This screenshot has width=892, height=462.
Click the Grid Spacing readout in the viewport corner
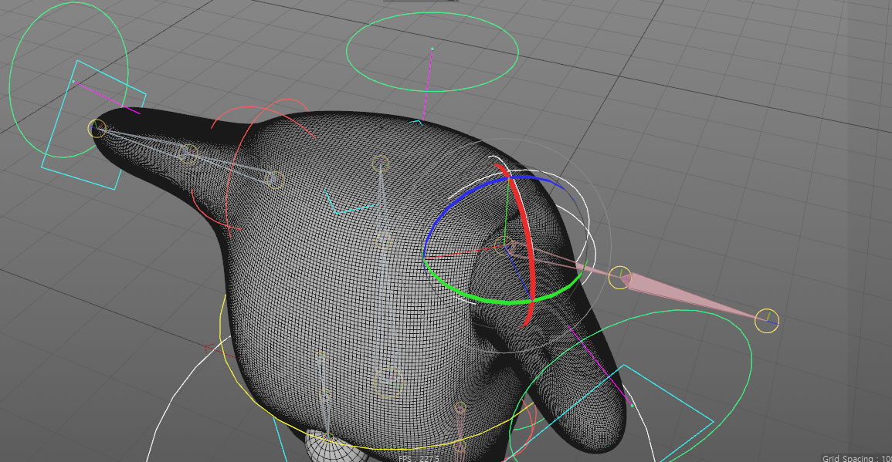[856, 457]
